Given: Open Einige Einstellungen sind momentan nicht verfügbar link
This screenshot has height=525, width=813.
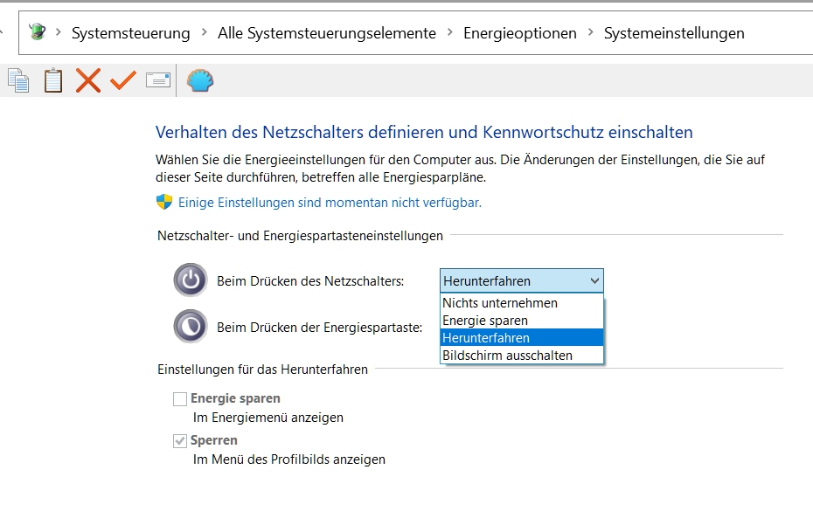Looking at the screenshot, I should tap(330, 203).
